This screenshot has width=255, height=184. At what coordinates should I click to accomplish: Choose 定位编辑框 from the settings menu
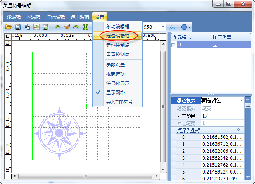point(117,36)
